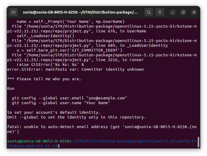Click the 'fatal: unable to auto-detect' line
Viewport: 207px width, 156px height.
pyautogui.click(x=102, y=129)
